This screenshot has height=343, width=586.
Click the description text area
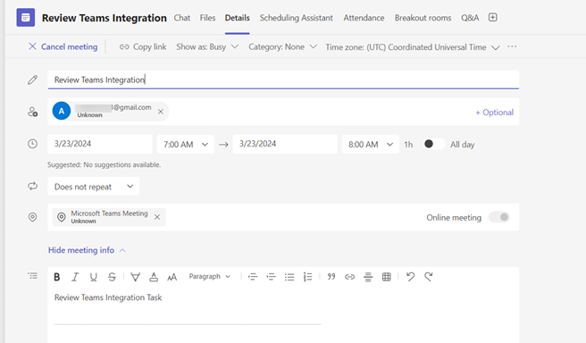(283, 315)
